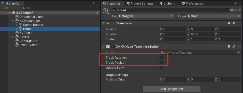The image size is (243, 93).
Task: Switch to the Lighting tab
Action: [168, 3]
